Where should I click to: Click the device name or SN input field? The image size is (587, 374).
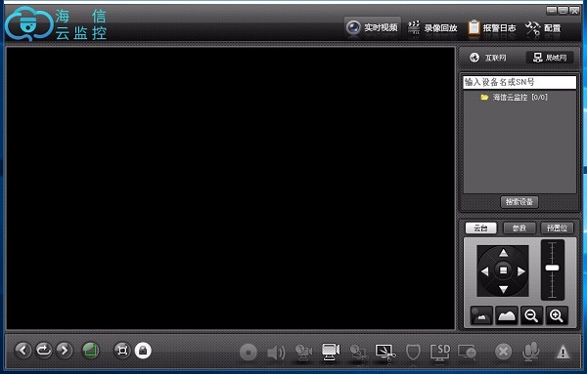(519, 82)
